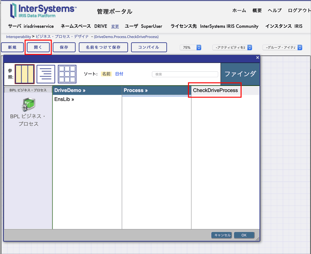The image size is (311, 254).
Task: Click the 開く button
Action: [x=38, y=47]
